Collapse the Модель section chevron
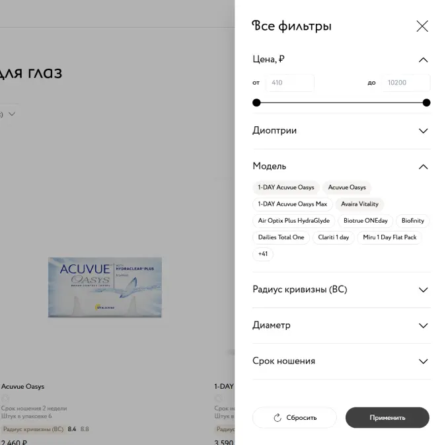 (x=424, y=167)
